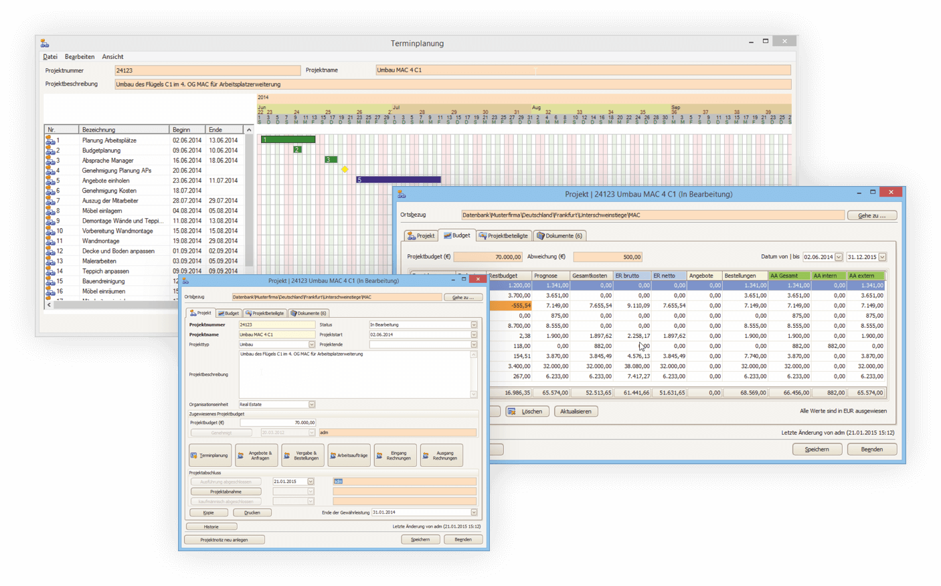
Task: Open the Ausgang Rechnungen module
Action: 441,456
